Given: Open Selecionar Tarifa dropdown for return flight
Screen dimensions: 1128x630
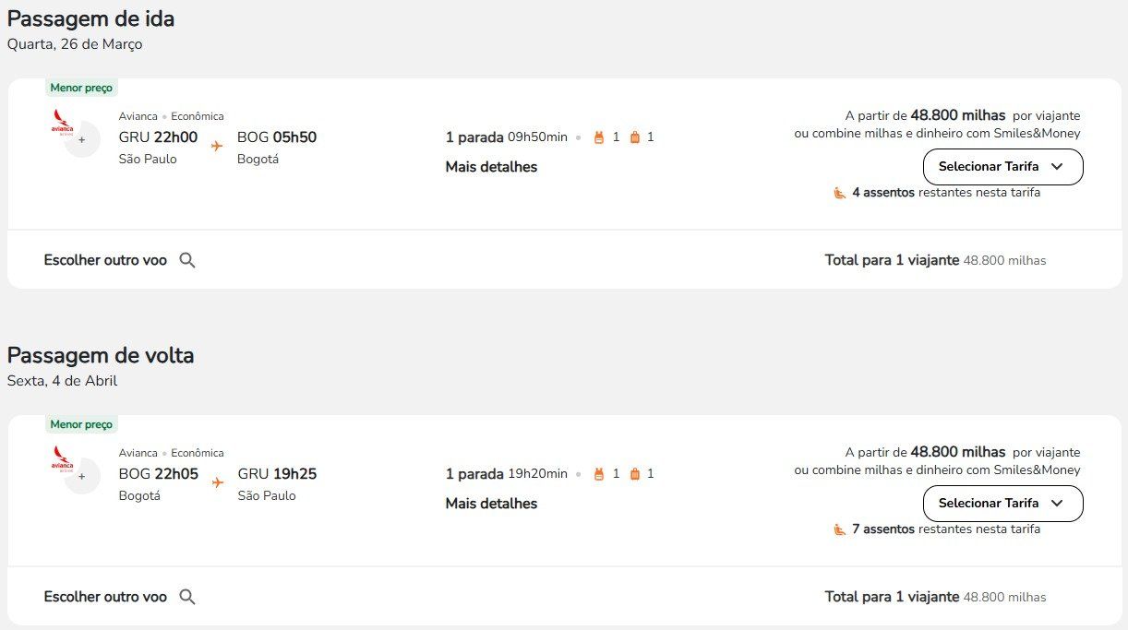Looking at the screenshot, I should tap(1002, 504).
